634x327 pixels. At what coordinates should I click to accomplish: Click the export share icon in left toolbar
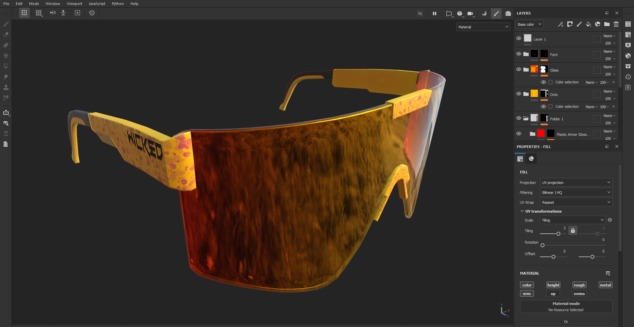pyautogui.click(x=6, y=112)
